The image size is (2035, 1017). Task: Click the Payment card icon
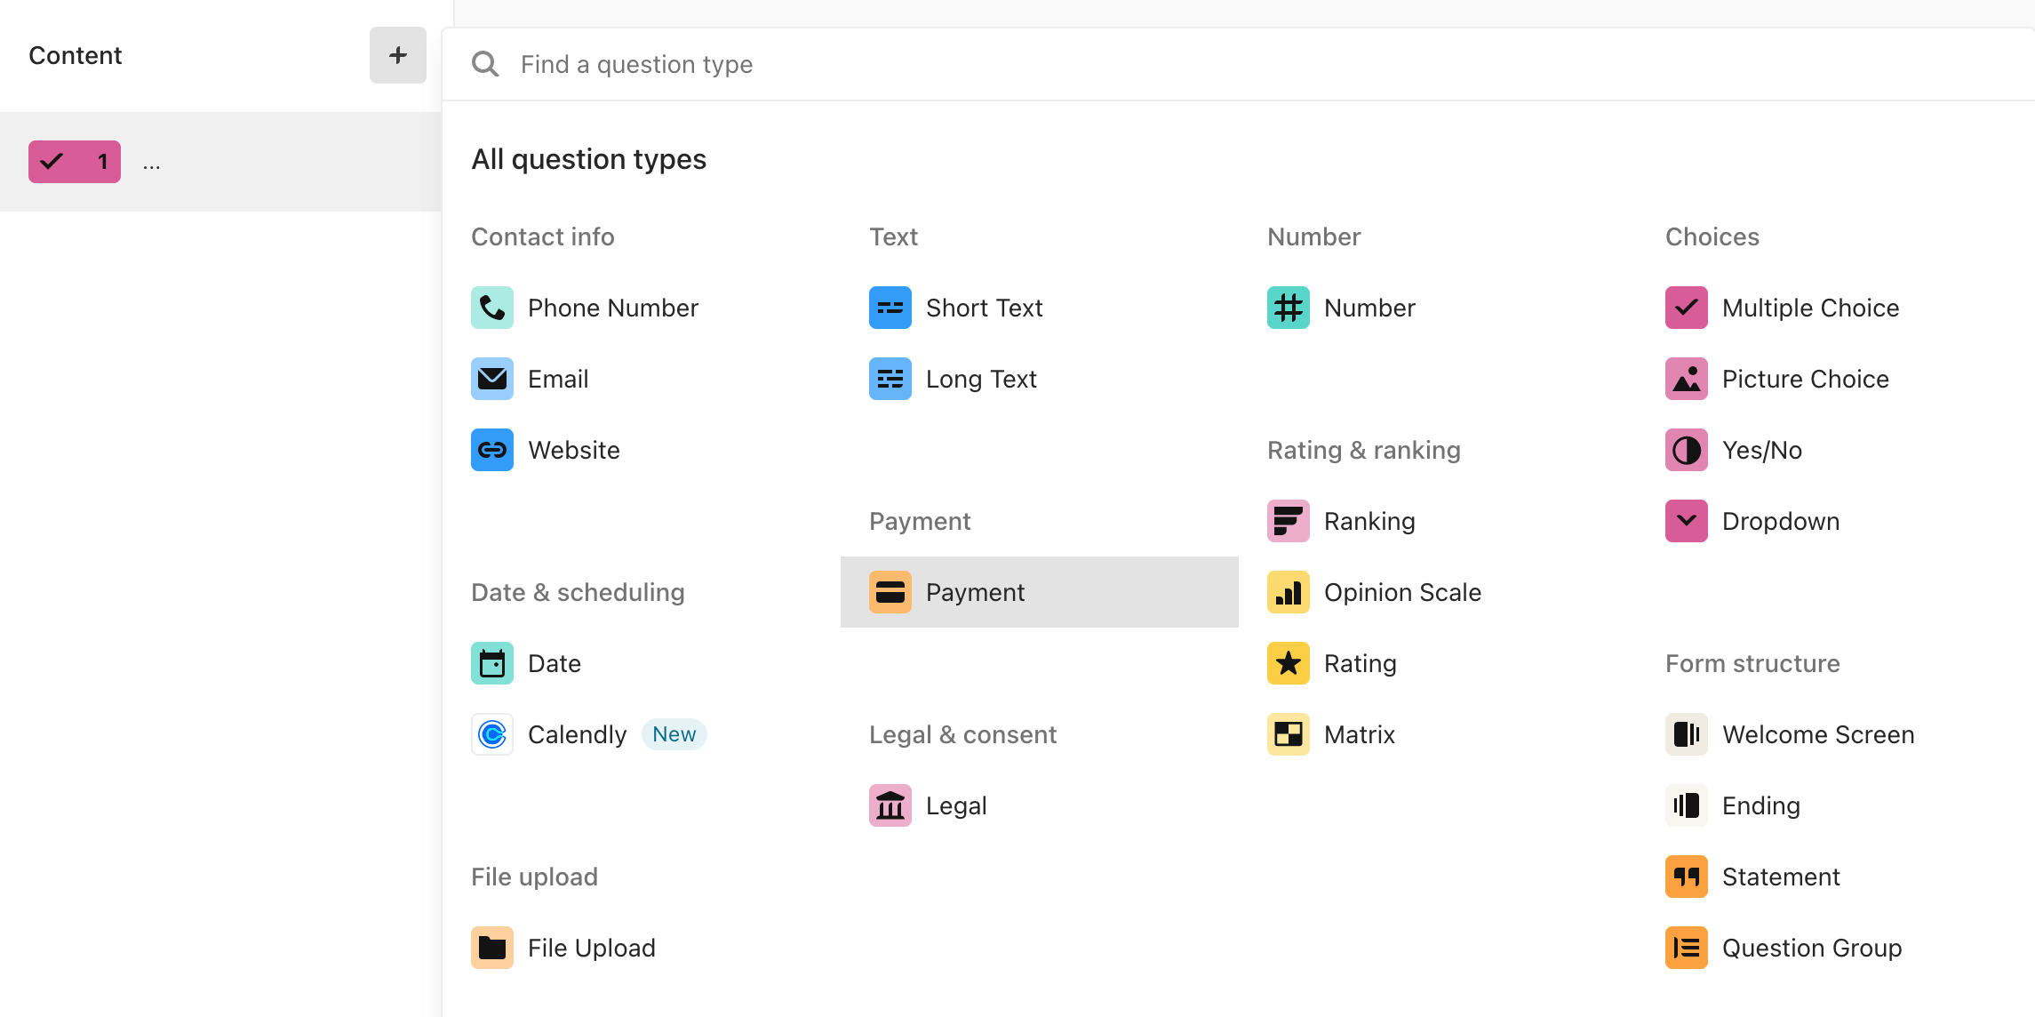890,592
